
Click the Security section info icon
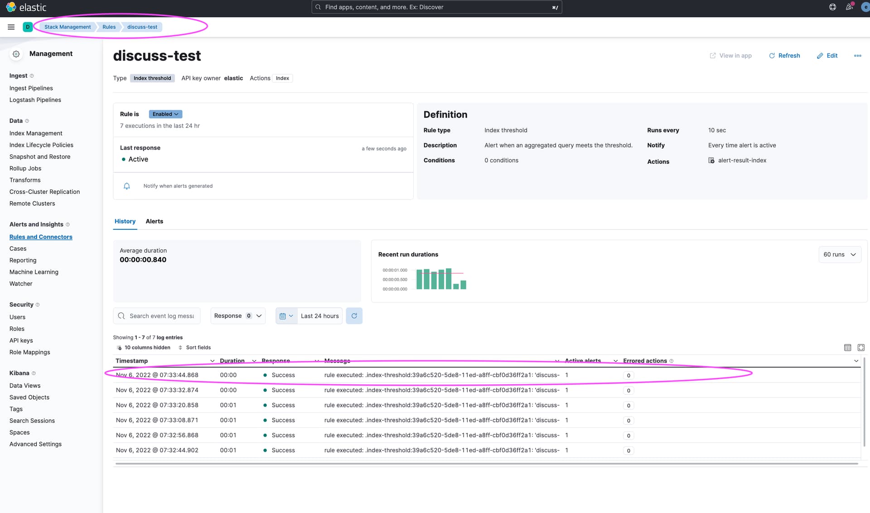tap(38, 305)
